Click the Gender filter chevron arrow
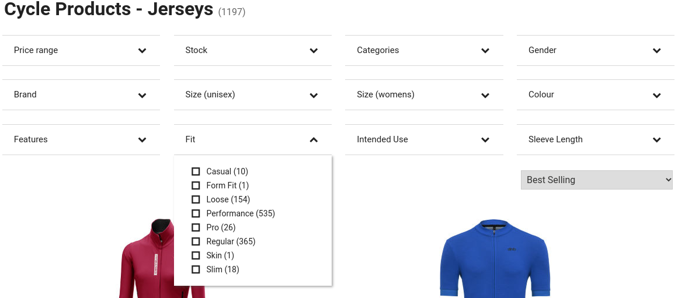The width and height of the screenshot is (692, 298). pos(657,51)
